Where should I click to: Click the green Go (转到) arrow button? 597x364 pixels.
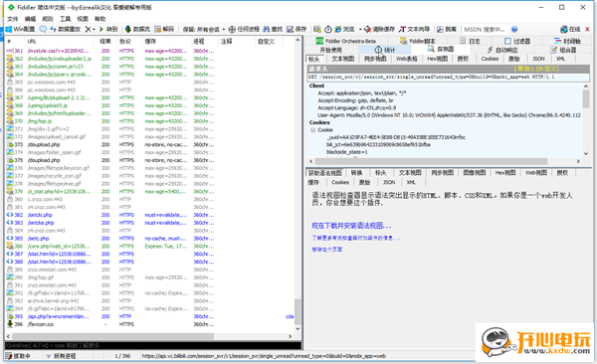pyautogui.click(x=108, y=29)
